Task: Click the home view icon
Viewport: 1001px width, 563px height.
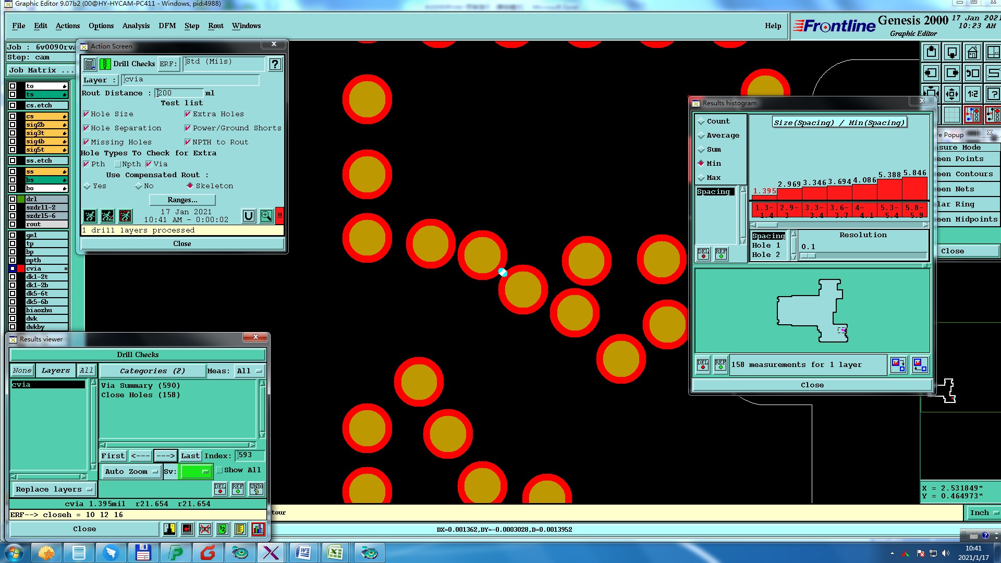Action: pyautogui.click(x=972, y=53)
